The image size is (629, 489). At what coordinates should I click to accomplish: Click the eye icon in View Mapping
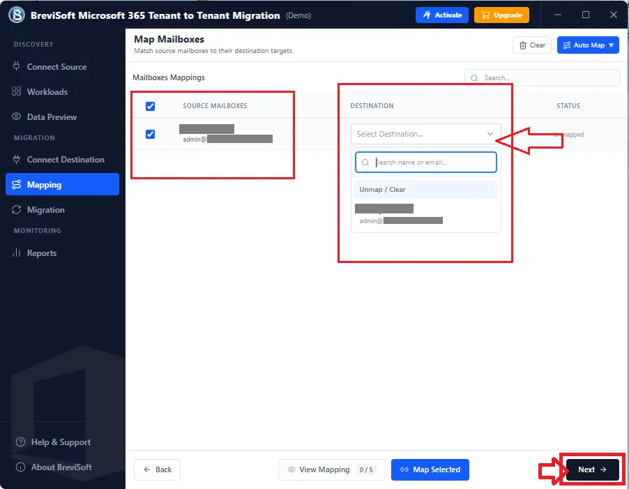coord(291,469)
